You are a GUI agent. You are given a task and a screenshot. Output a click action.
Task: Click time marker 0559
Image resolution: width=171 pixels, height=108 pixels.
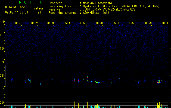pyautogui.click(x=148, y=23)
